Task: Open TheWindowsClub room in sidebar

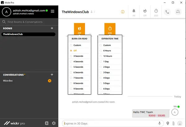Action: (28, 34)
